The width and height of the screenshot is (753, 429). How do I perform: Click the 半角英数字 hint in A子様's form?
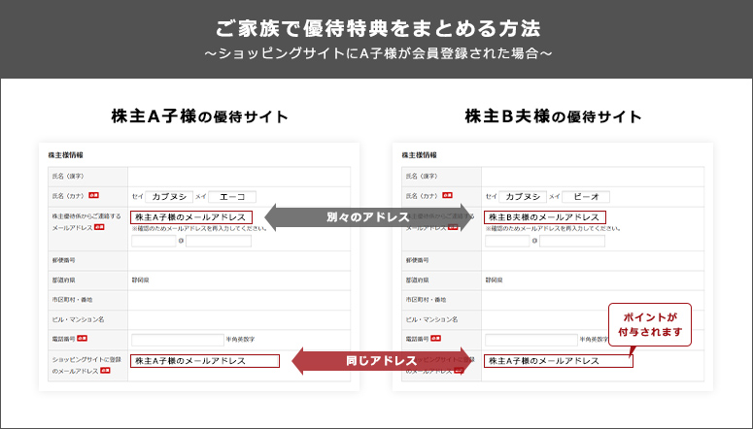(x=240, y=340)
